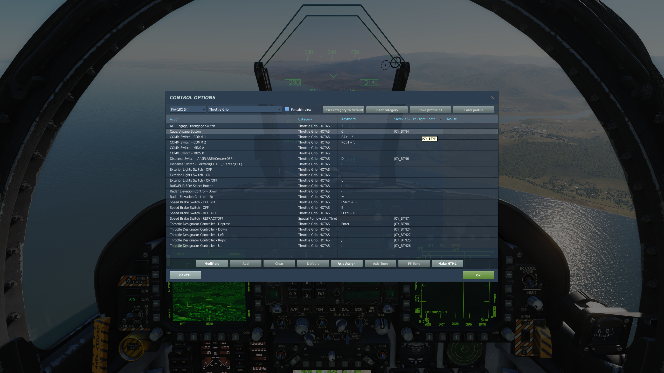The width and height of the screenshot is (664, 373).
Task: Click the Make HTML button
Action: point(447,263)
